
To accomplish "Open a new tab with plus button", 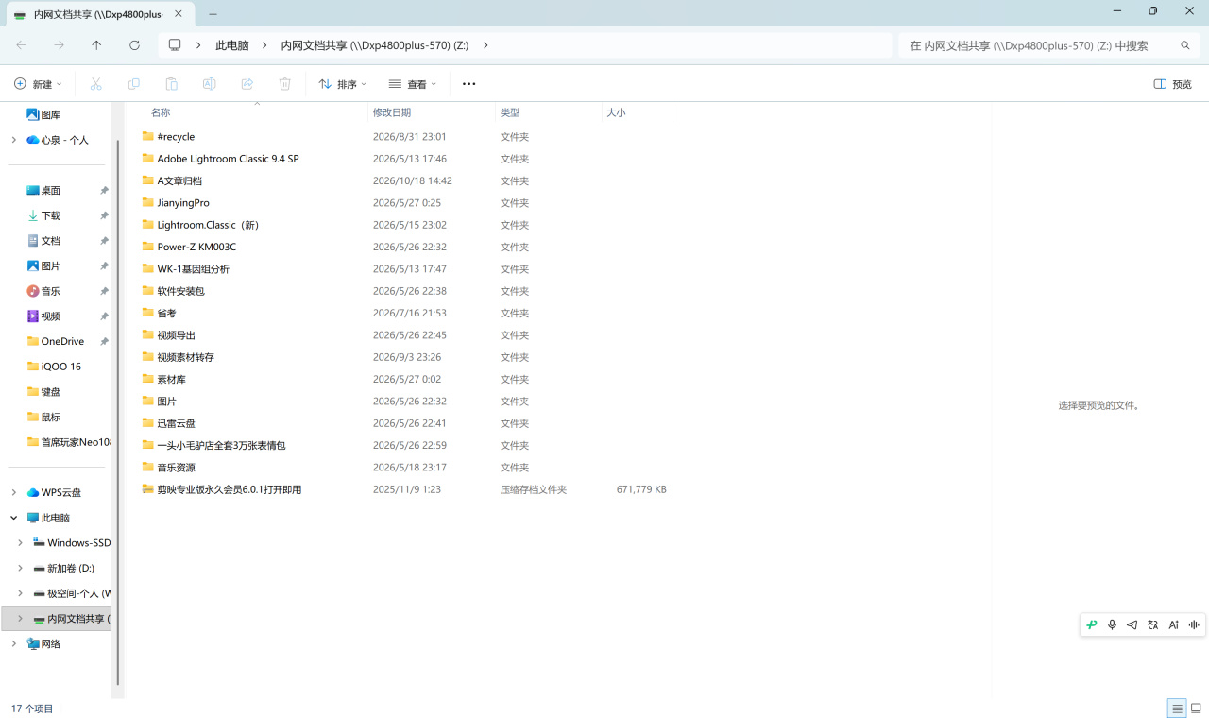I will click(213, 14).
